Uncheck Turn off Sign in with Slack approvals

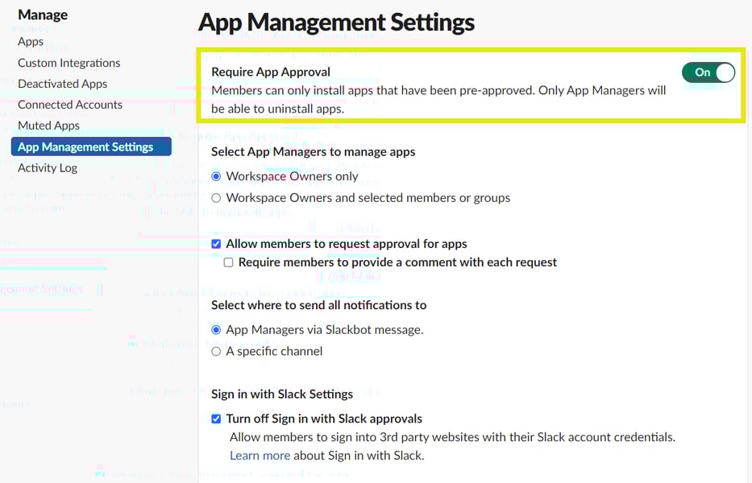pyautogui.click(x=216, y=419)
